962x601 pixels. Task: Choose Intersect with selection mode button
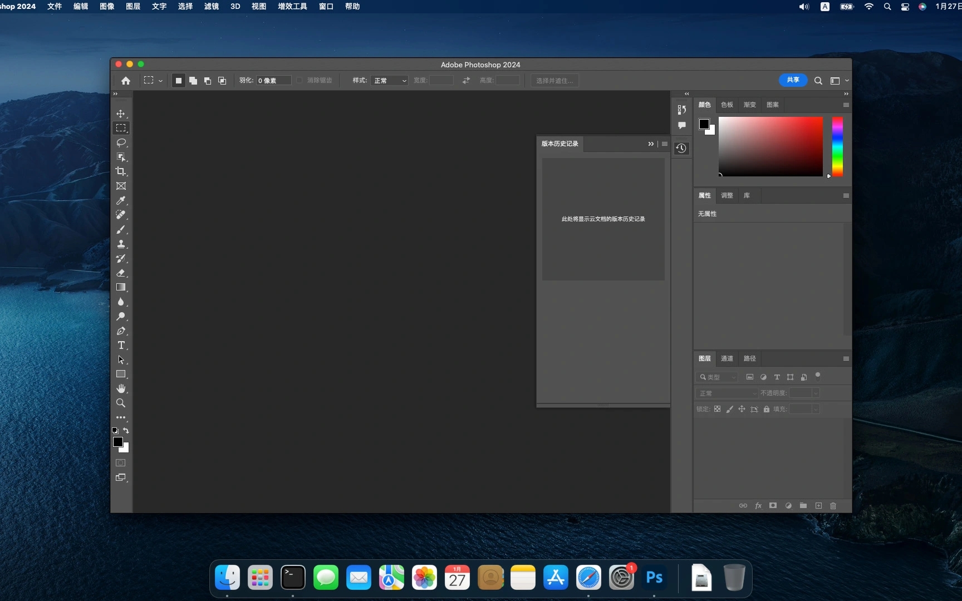click(222, 81)
